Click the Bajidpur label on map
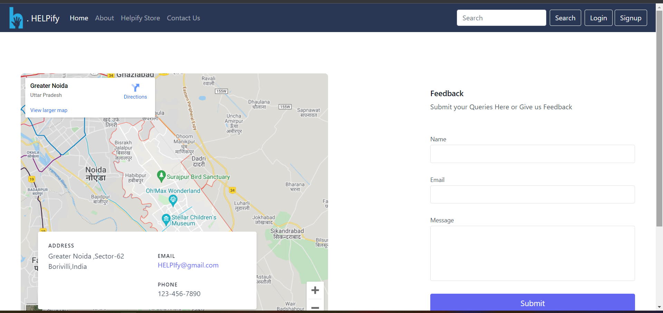 click(x=100, y=199)
